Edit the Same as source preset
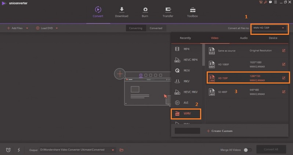 (284, 51)
